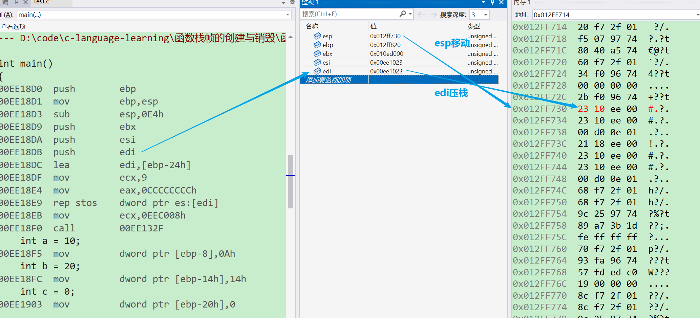700x318 pixels.
Task: Click the 'push edi' instruction line
Action: point(68,152)
